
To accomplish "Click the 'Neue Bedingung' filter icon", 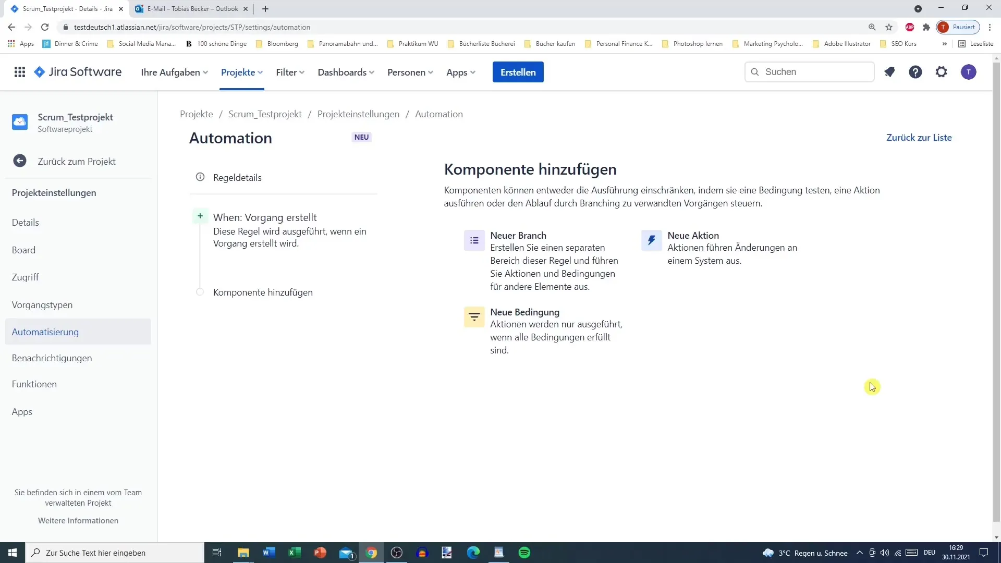I will pos(475,317).
